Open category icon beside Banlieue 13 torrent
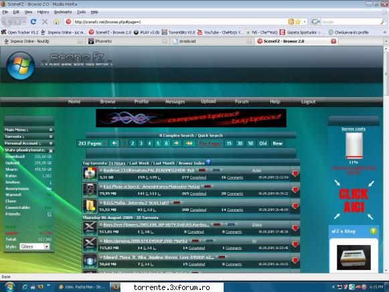The width and height of the screenshot is (389, 292). tap(90, 173)
